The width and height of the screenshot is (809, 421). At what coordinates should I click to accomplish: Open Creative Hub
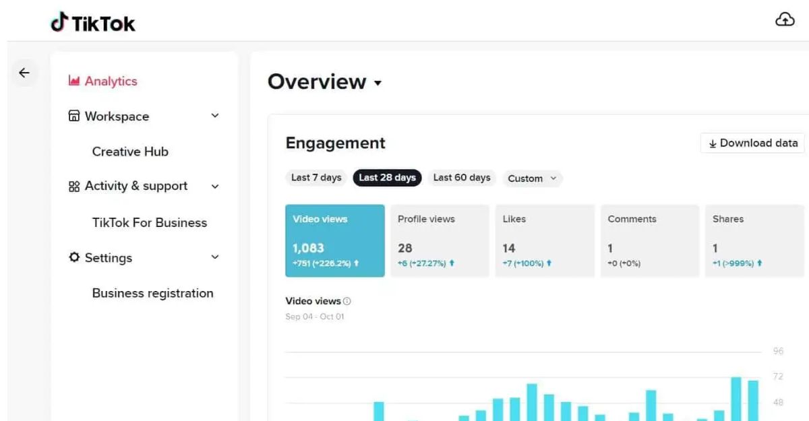coord(130,152)
